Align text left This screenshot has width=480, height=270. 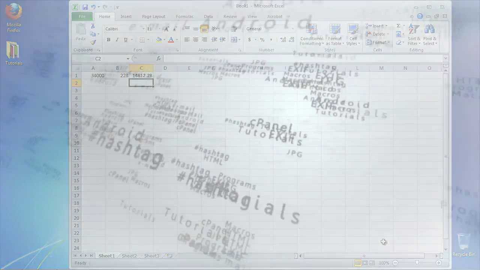[187, 39]
